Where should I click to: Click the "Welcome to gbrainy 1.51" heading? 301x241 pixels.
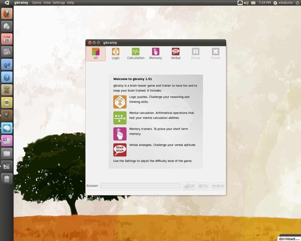click(132, 79)
